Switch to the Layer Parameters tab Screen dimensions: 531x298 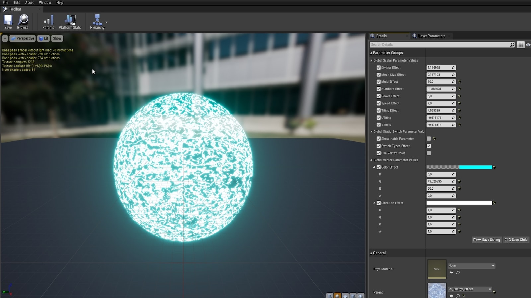tap(431, 36)
